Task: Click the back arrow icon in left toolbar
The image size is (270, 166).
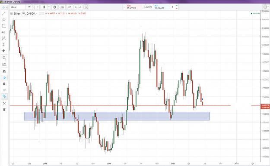Action: (x=3, y=51)
